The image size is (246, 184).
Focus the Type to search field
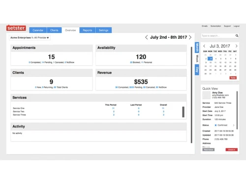coord(218,36)
